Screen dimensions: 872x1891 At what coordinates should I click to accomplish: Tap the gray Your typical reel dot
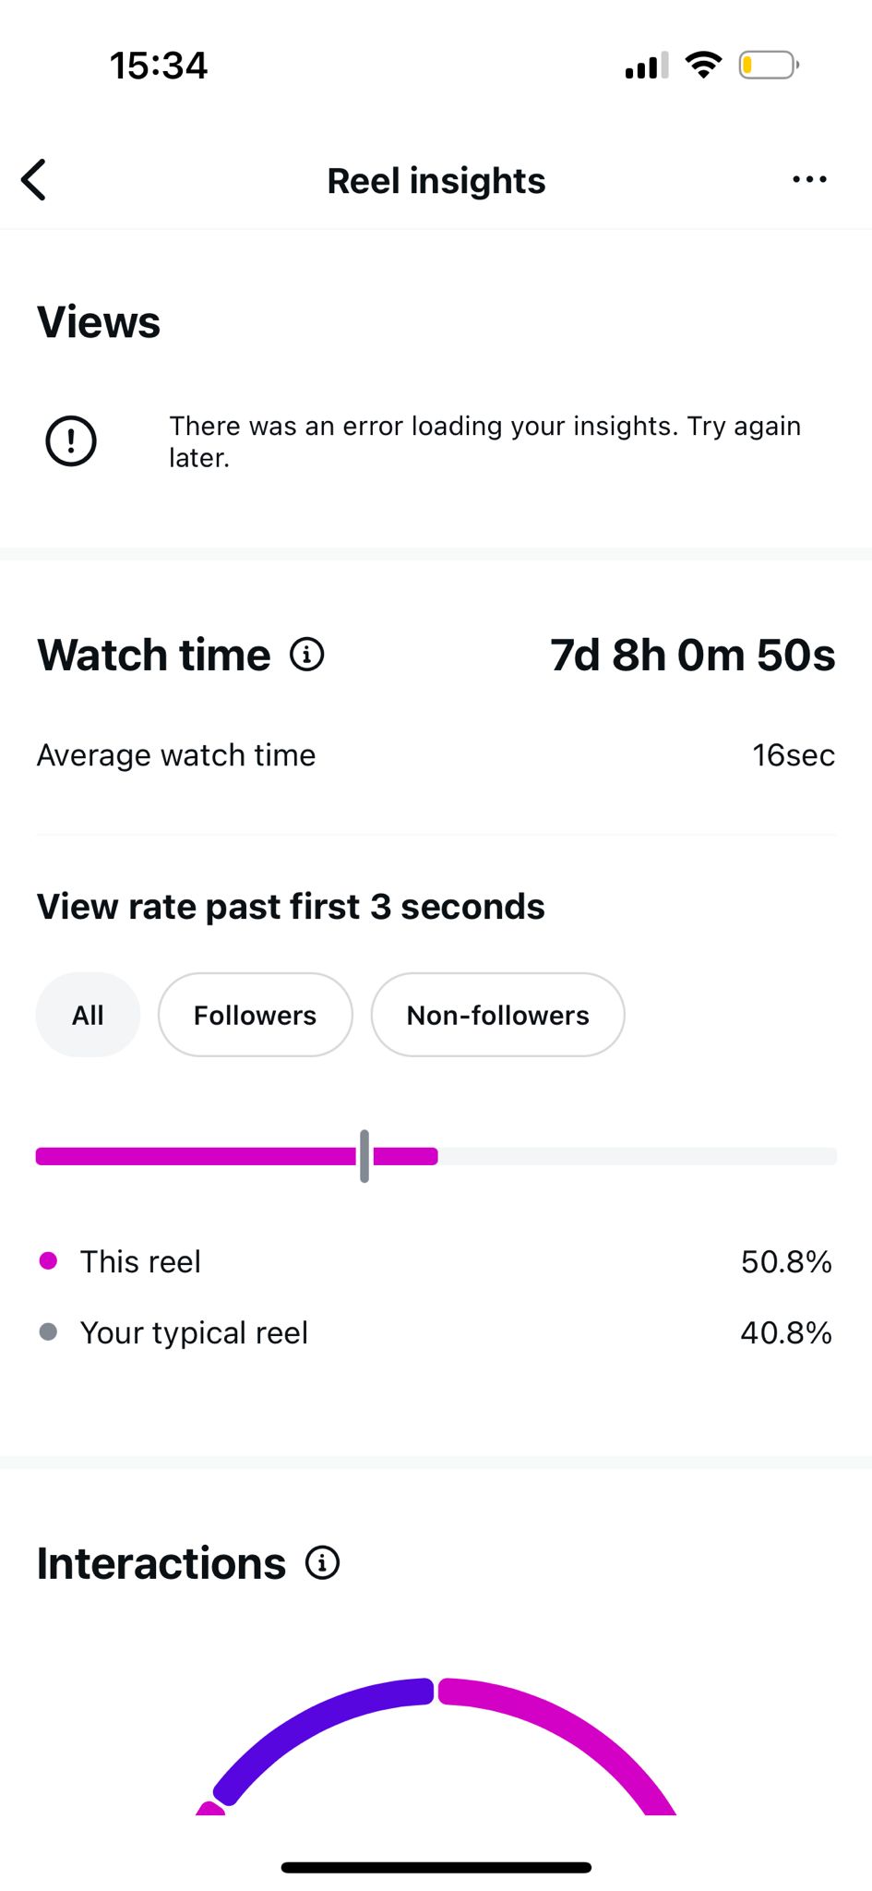click(x=49, y=1332)
